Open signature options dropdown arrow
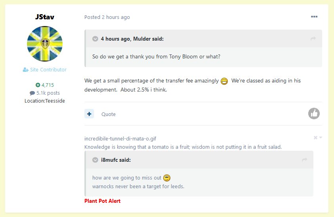Image resolution: width=334 pixels, height=217 pixels. [x=321, y=137]
